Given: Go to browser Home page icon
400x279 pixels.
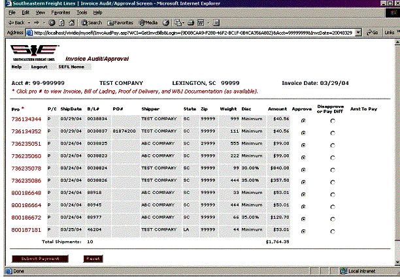Looking at the screenshot, I should (x=72, y=22).
